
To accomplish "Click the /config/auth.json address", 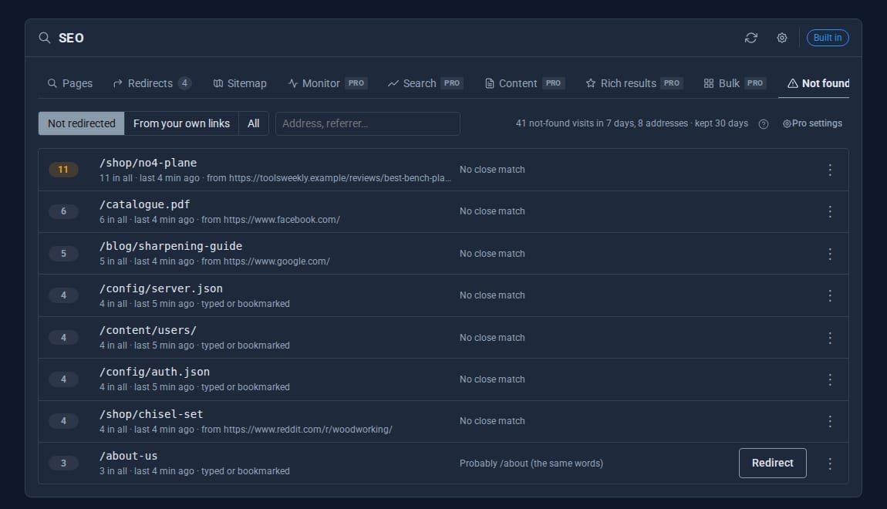I will tap(154, 372).
